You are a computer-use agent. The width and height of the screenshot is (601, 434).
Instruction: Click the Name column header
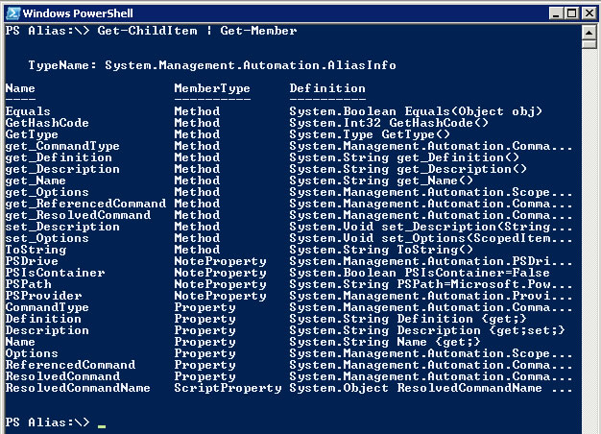coord(20,88)
